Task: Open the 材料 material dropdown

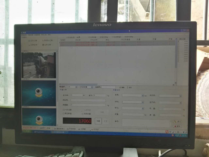Action: coord(142,102)
